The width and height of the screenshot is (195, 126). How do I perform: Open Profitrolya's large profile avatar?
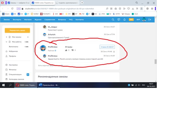coord(43,48)
